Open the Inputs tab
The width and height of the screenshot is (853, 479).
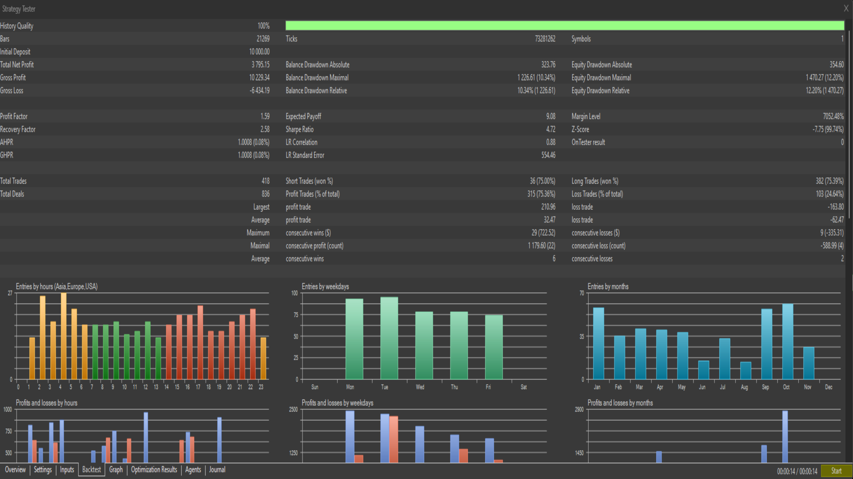point(67,470)
